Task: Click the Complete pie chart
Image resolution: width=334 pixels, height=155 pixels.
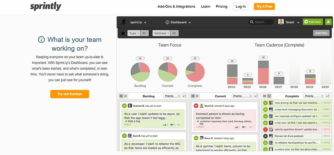Action: pos(195,72)
